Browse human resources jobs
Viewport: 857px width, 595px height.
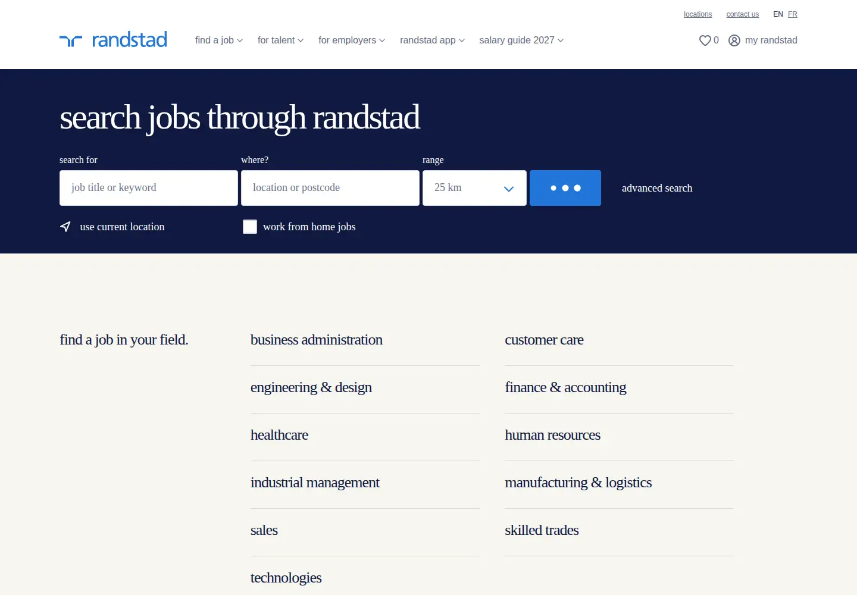coord(552,435)
